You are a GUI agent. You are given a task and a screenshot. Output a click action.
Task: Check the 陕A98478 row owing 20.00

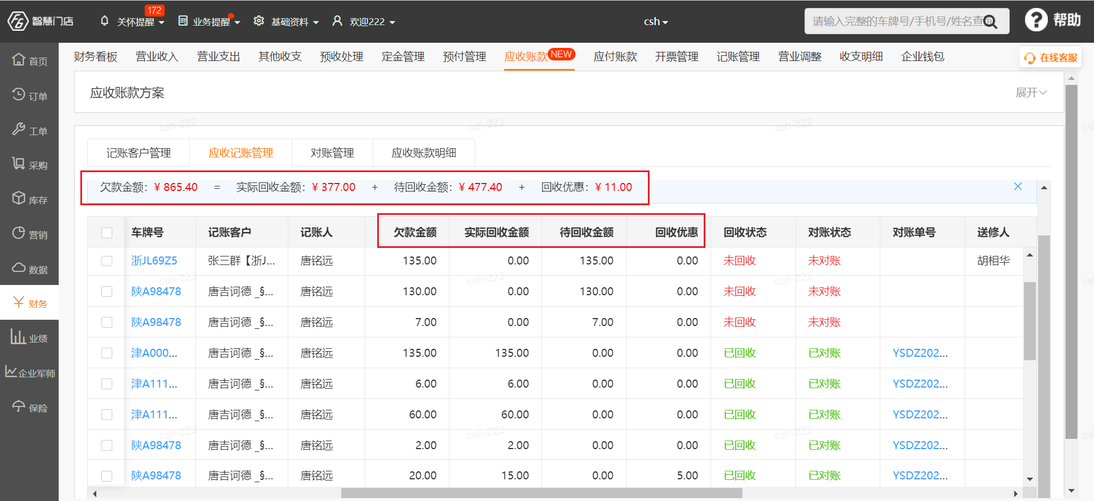(x=107, y=476)
